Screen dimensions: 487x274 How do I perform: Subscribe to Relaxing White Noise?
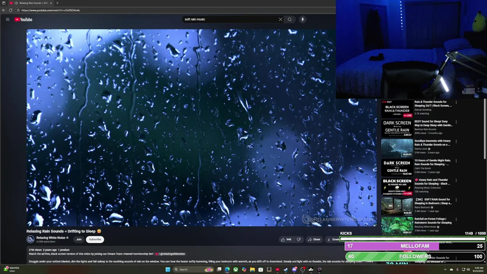tap(95, 239)
